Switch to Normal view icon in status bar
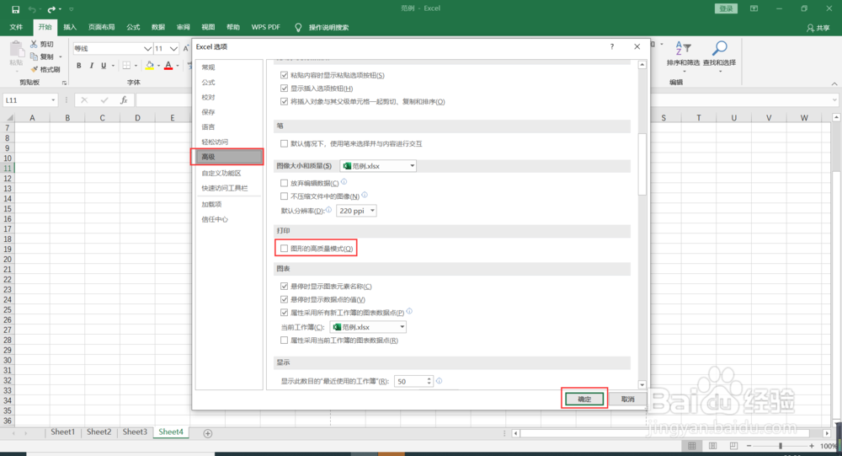The image size is (842, 456). pos(692,446)
